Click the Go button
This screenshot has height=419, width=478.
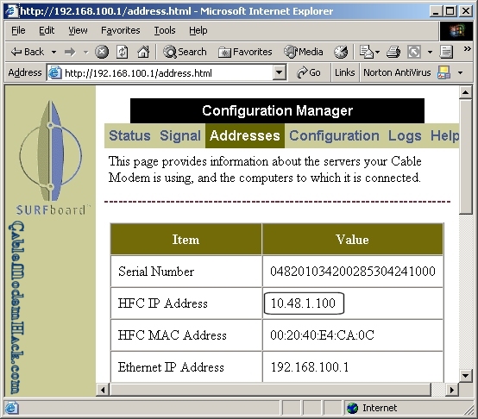309,72
